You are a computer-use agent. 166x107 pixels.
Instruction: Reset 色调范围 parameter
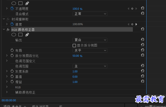tap(143, 66)
